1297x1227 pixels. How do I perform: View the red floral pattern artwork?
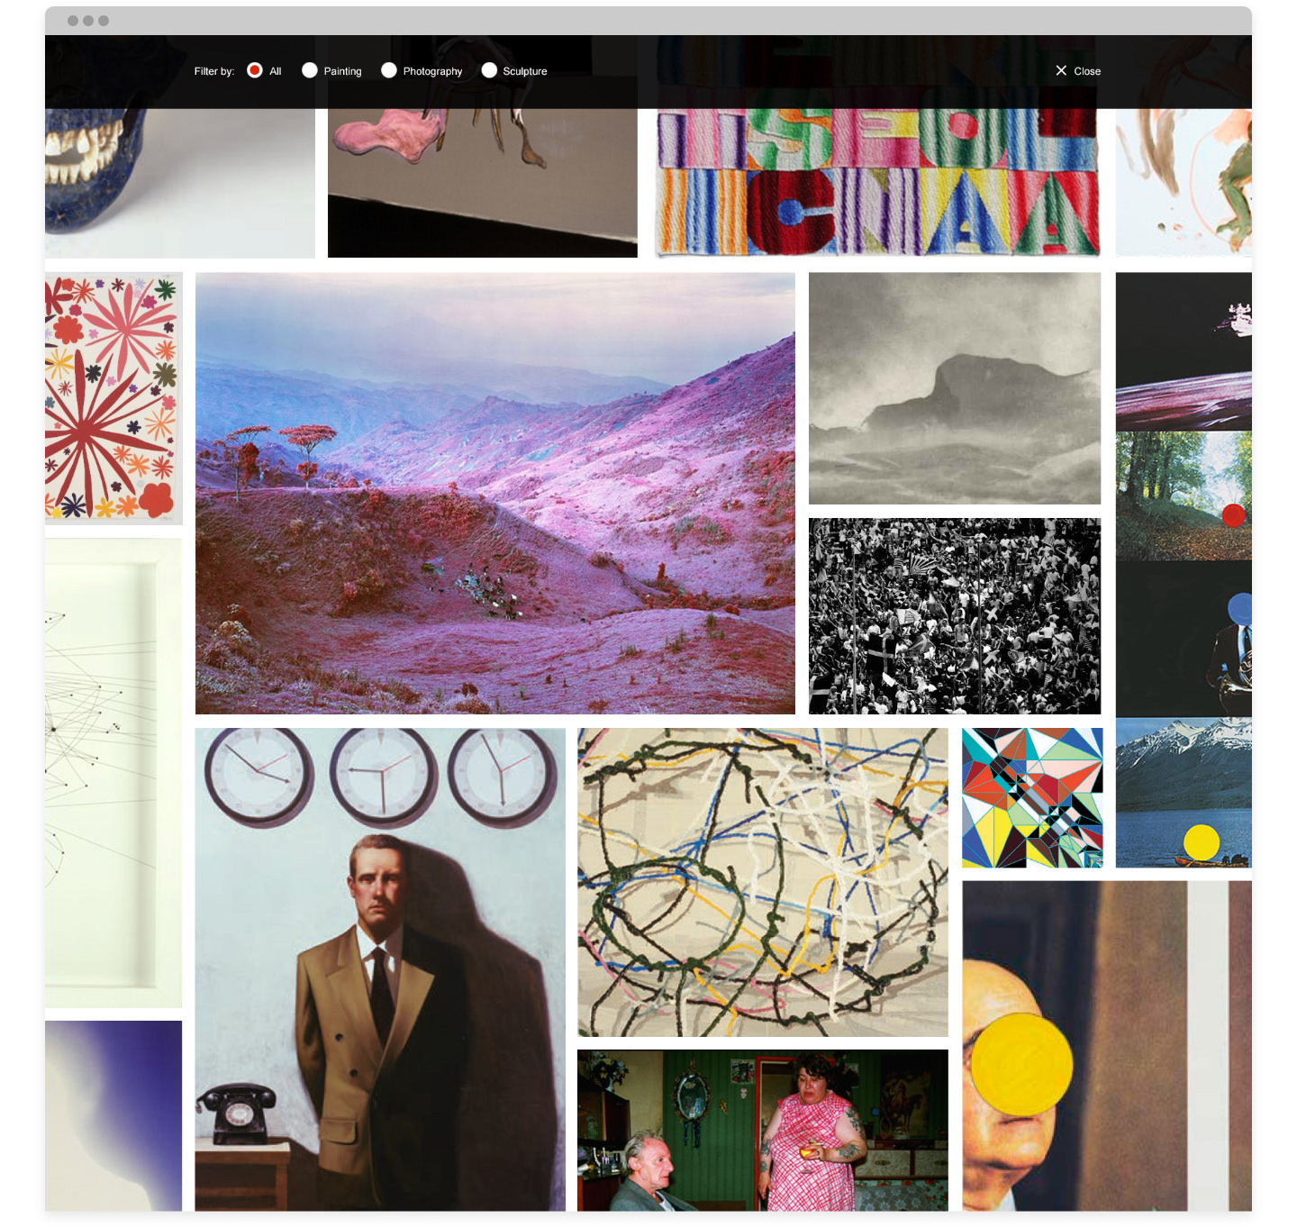(113, 398)
